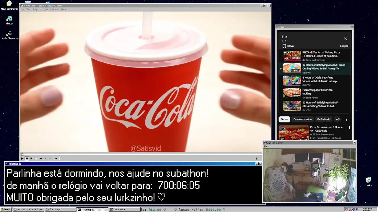Expand more filter chips with right chevron

click(346, 120)
